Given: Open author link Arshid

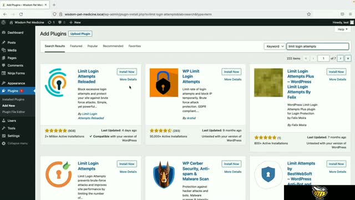Looking at the screenshot, I should [x=191, y=118].
